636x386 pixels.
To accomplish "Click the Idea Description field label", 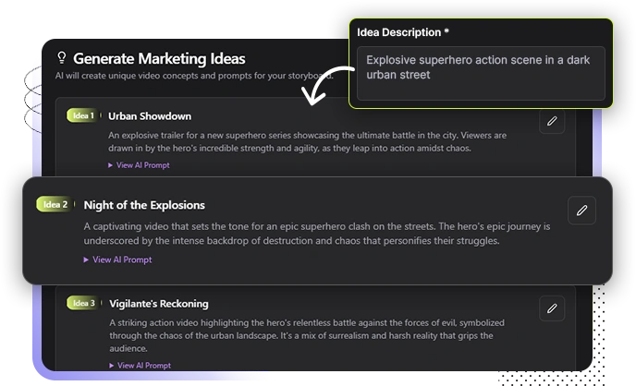I will (x=403, y=32).
